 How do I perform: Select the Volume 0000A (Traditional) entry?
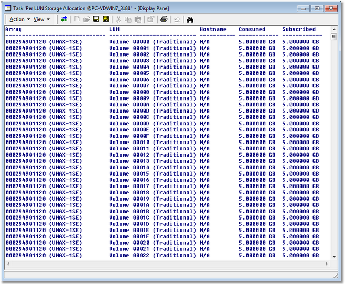click(152, 105)
